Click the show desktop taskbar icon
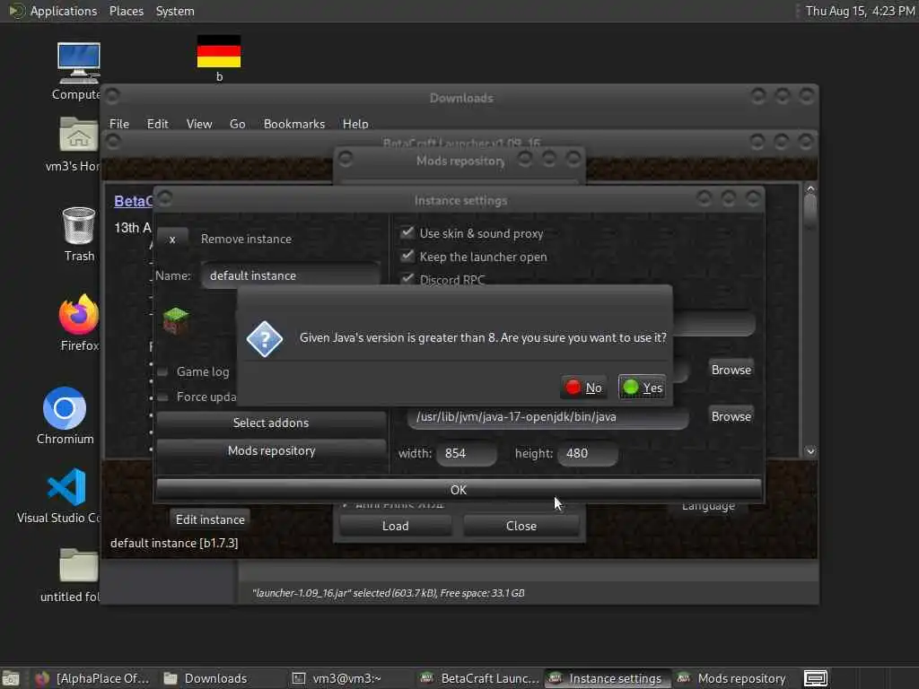The image size is (919, 689). tap(11, 678)
